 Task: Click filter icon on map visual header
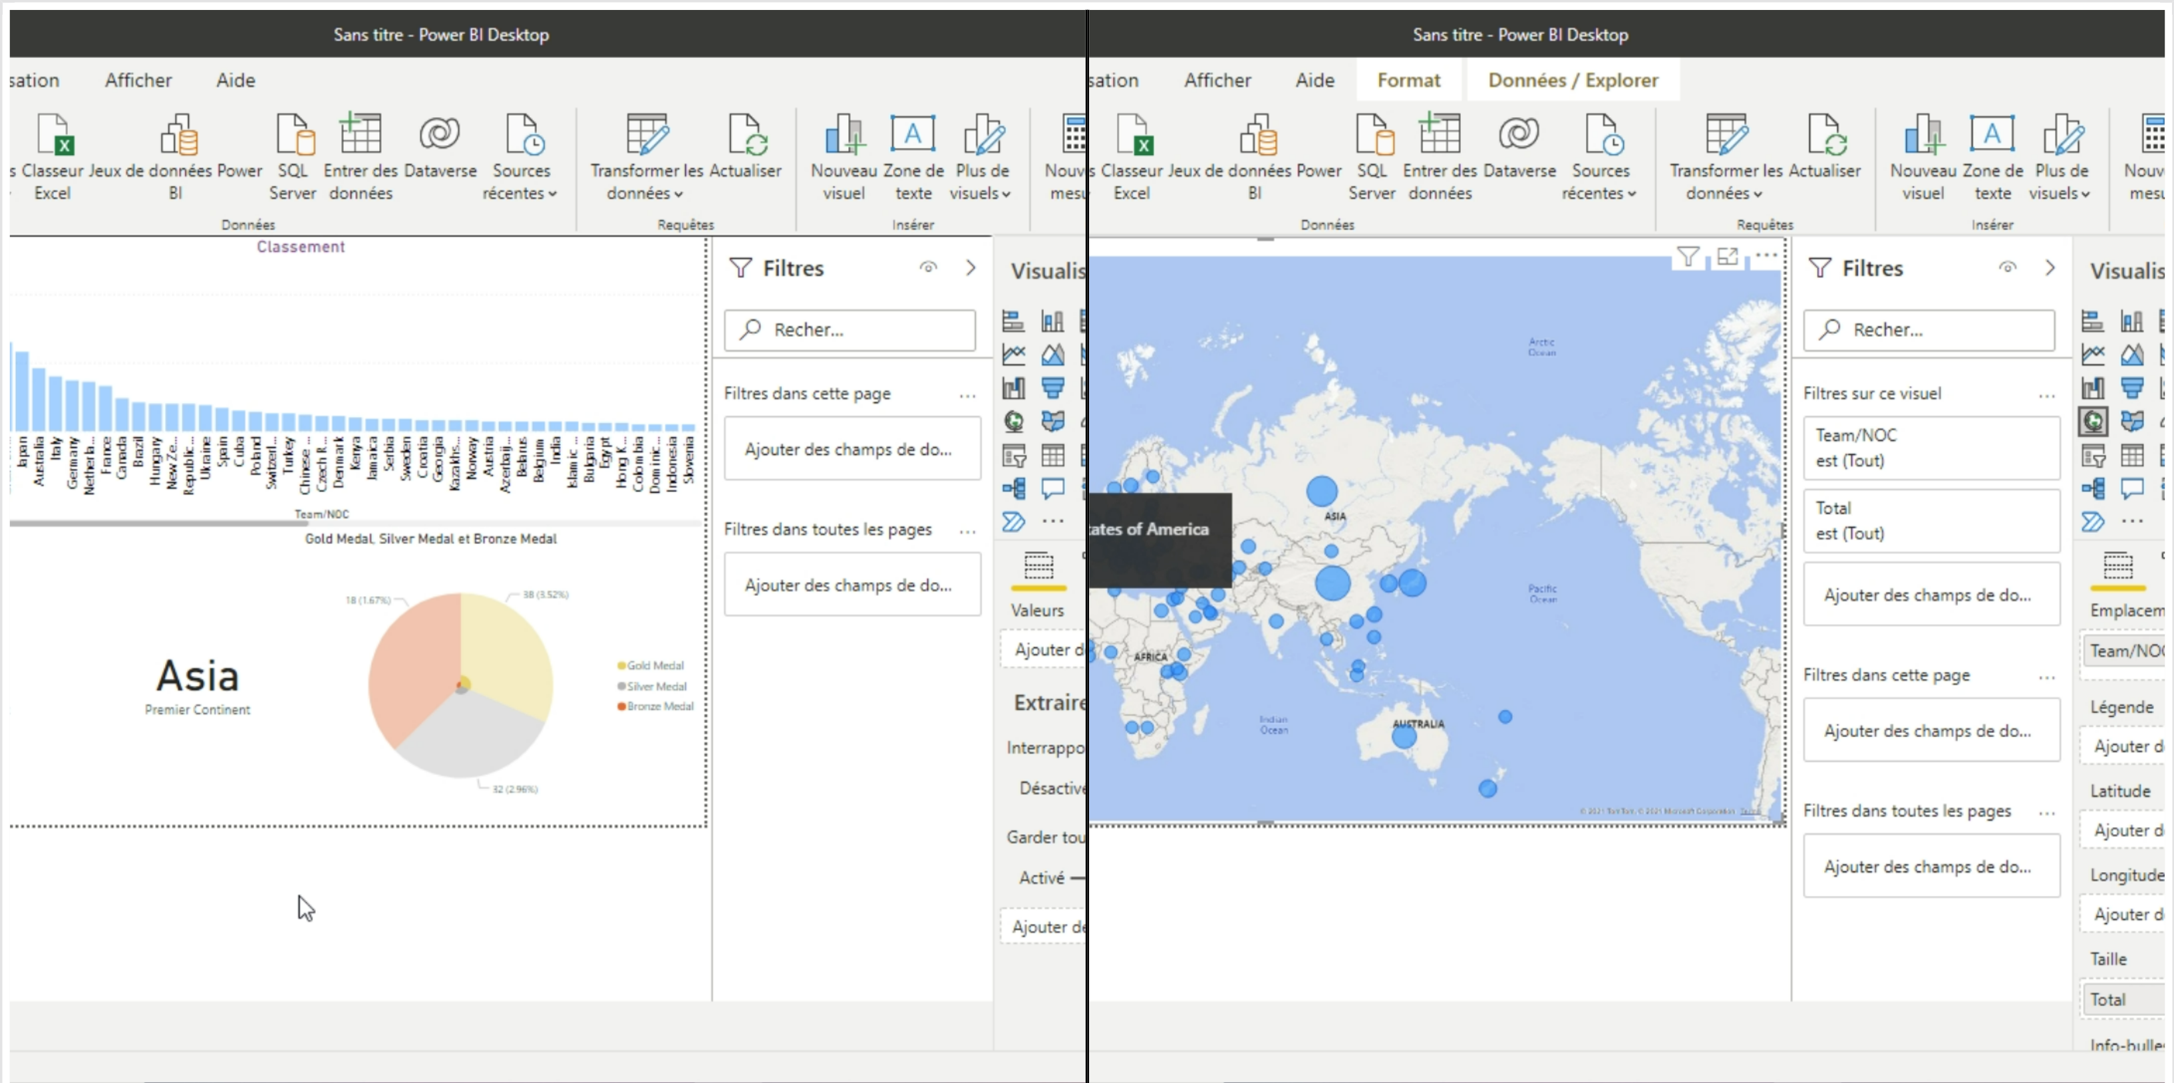[1688, 257]
